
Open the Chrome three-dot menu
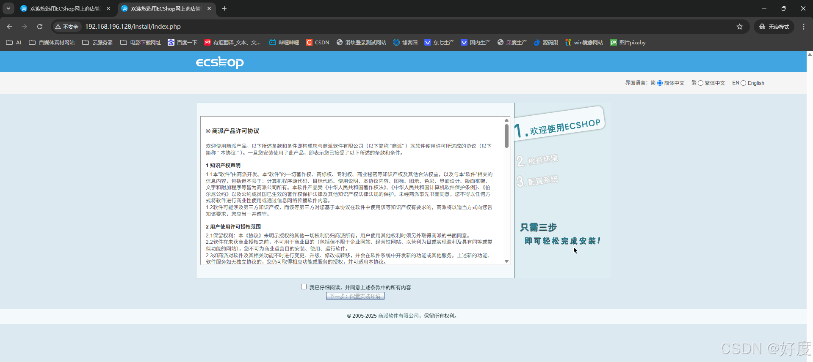pos(804,27)
